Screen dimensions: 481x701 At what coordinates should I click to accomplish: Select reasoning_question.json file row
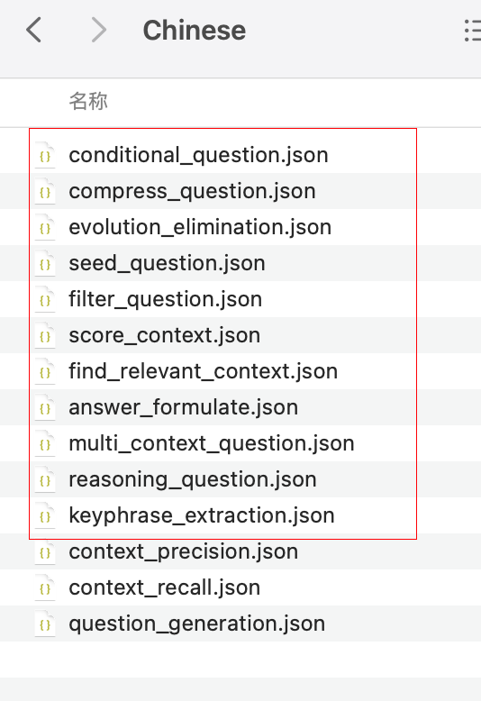pyautogui.click(x=240, y=479)
